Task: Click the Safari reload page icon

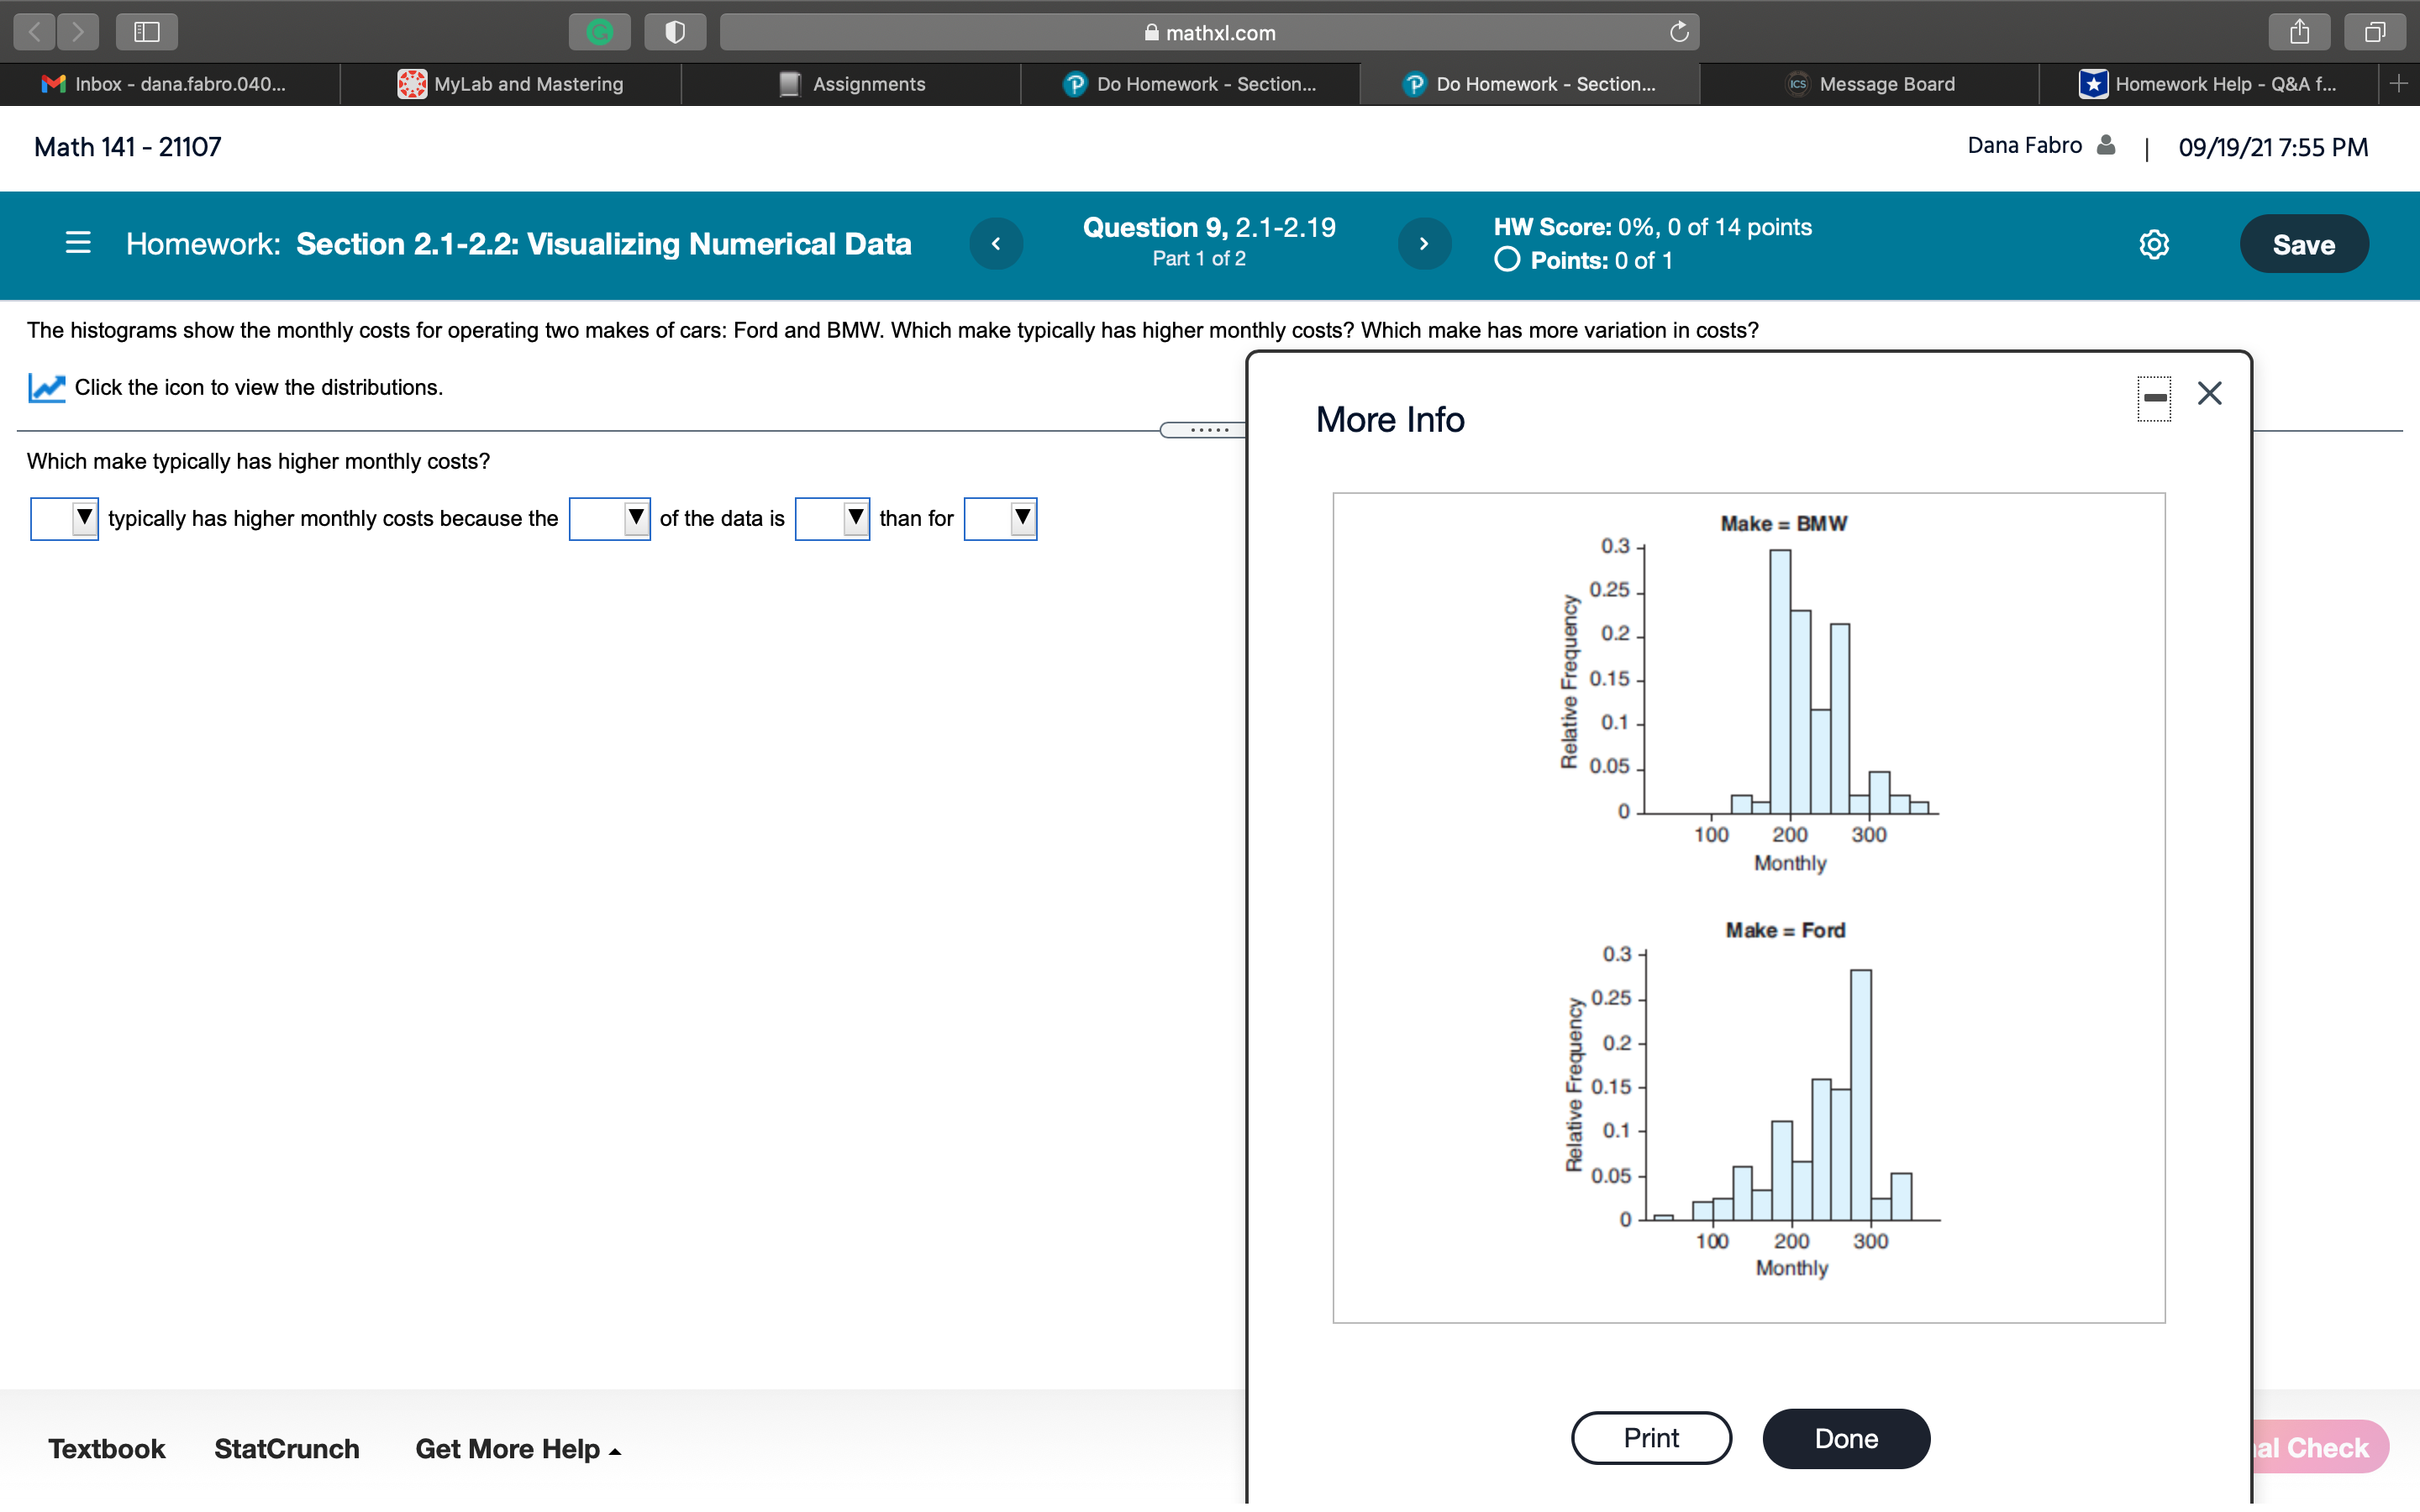Action: point(1679,32)
